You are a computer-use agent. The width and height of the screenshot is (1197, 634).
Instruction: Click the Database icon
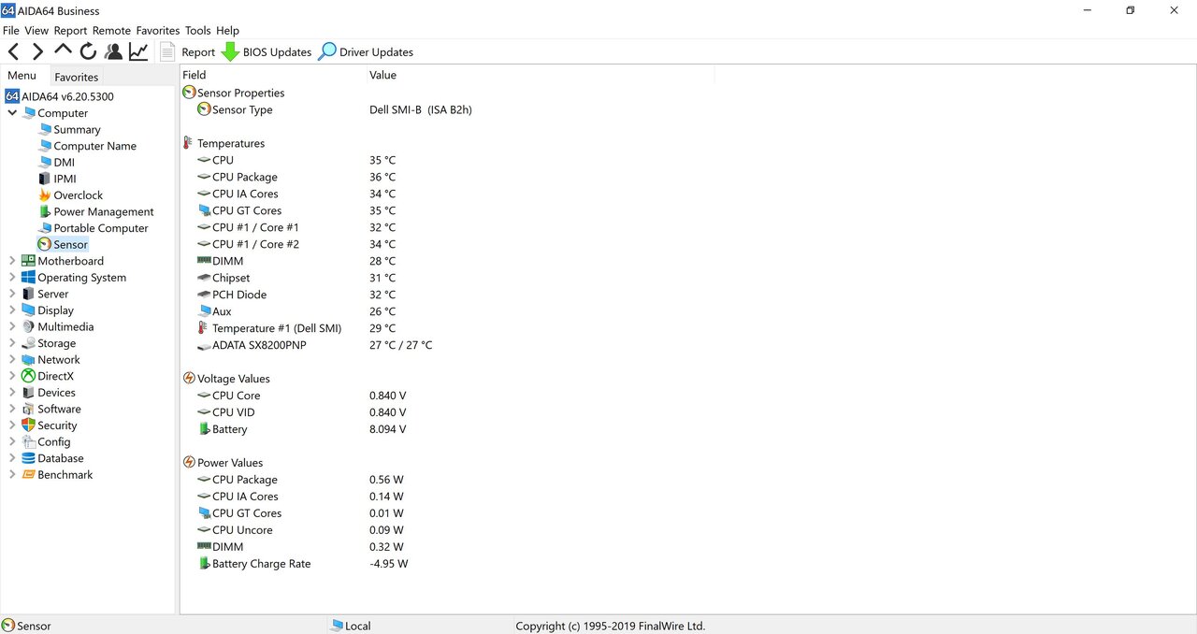click(28, 458)
